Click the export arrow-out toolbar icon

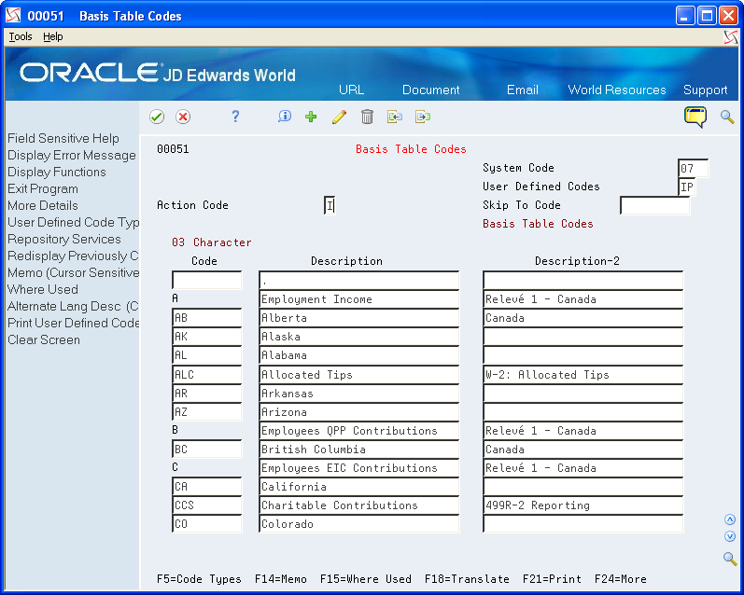pos(423,117)
